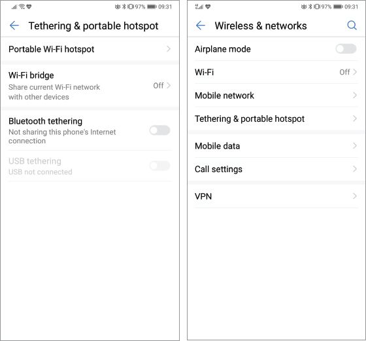Tap Wi-Fi signal icon in left status bar
366x341 pixels.
pos(22,7)
